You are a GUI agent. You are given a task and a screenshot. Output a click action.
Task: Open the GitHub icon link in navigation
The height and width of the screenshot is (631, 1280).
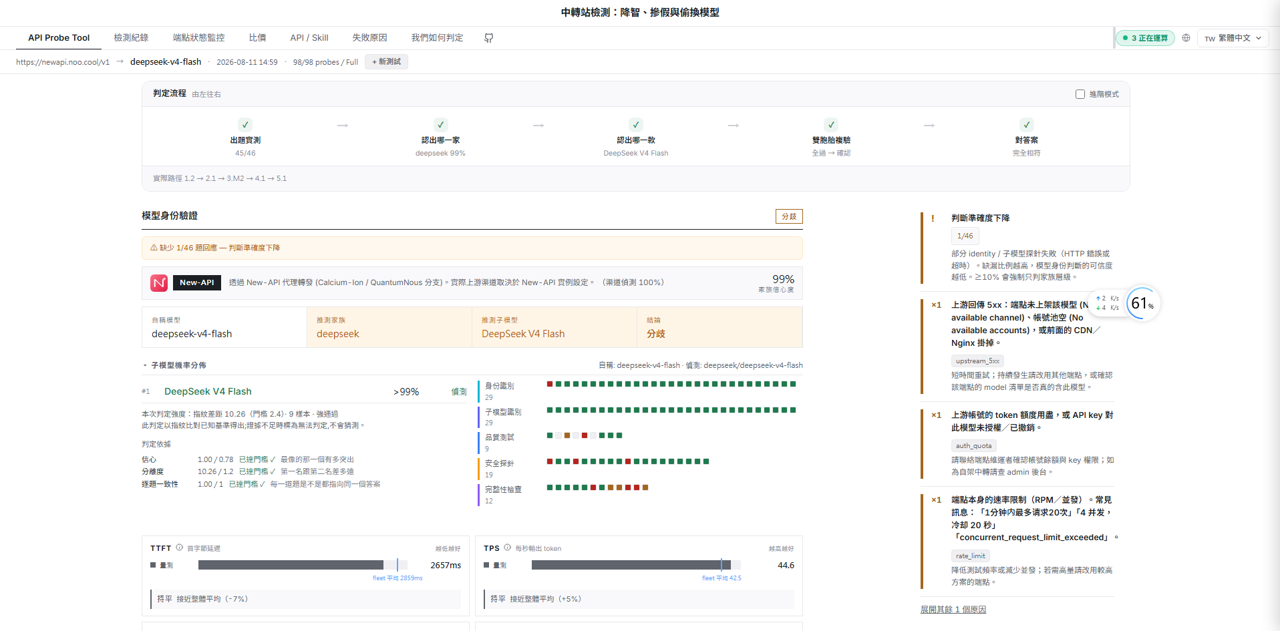point(488,38)
